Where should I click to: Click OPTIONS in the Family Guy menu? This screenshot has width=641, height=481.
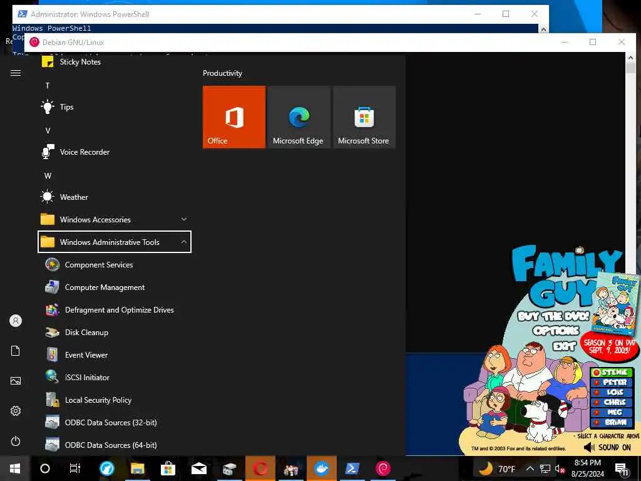[x=556, y=331]
